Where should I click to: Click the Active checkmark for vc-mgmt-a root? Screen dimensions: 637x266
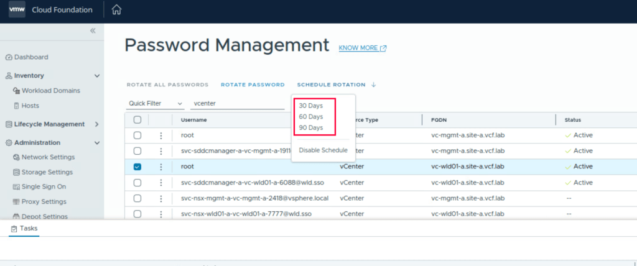click(568, 135)
